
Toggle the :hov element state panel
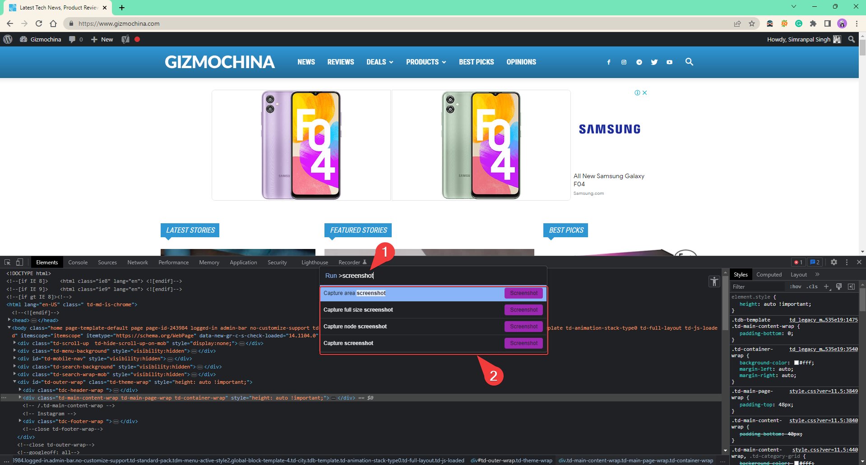795,287
